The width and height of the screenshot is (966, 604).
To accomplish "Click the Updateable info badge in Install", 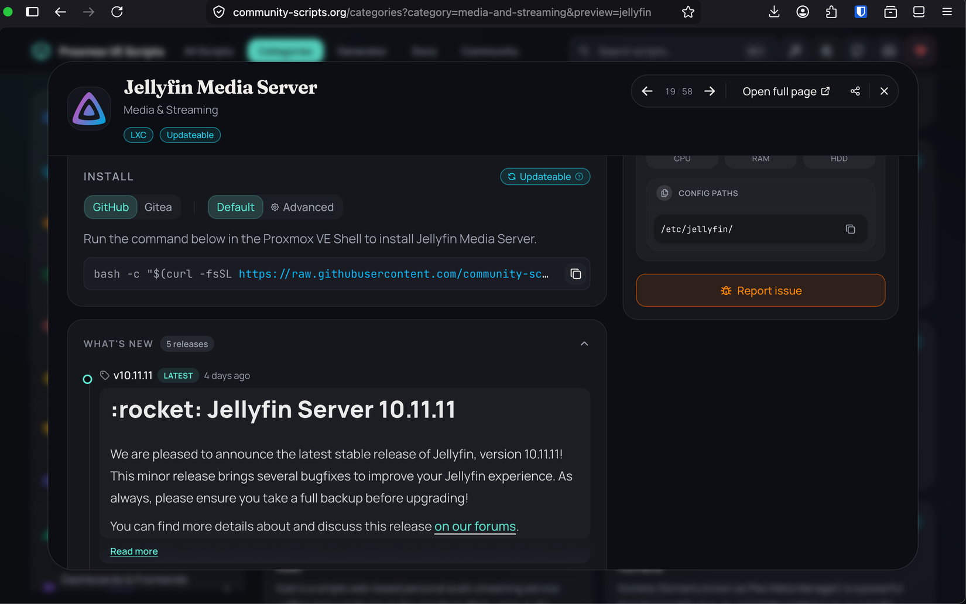I will click(x=545, y=177).
